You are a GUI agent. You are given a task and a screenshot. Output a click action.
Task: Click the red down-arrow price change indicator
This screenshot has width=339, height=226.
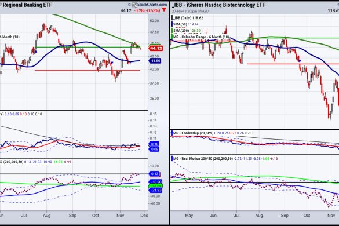tap(164, 10)
